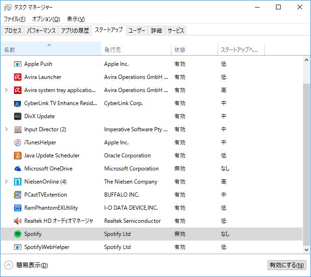Open the ファイル(F) menu
This screenshot has height=277, width=311.
[14, 19]
